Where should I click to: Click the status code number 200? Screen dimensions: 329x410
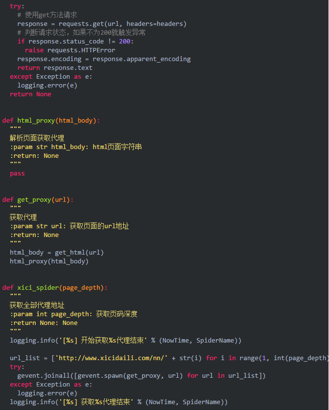[x=124, y=42]
